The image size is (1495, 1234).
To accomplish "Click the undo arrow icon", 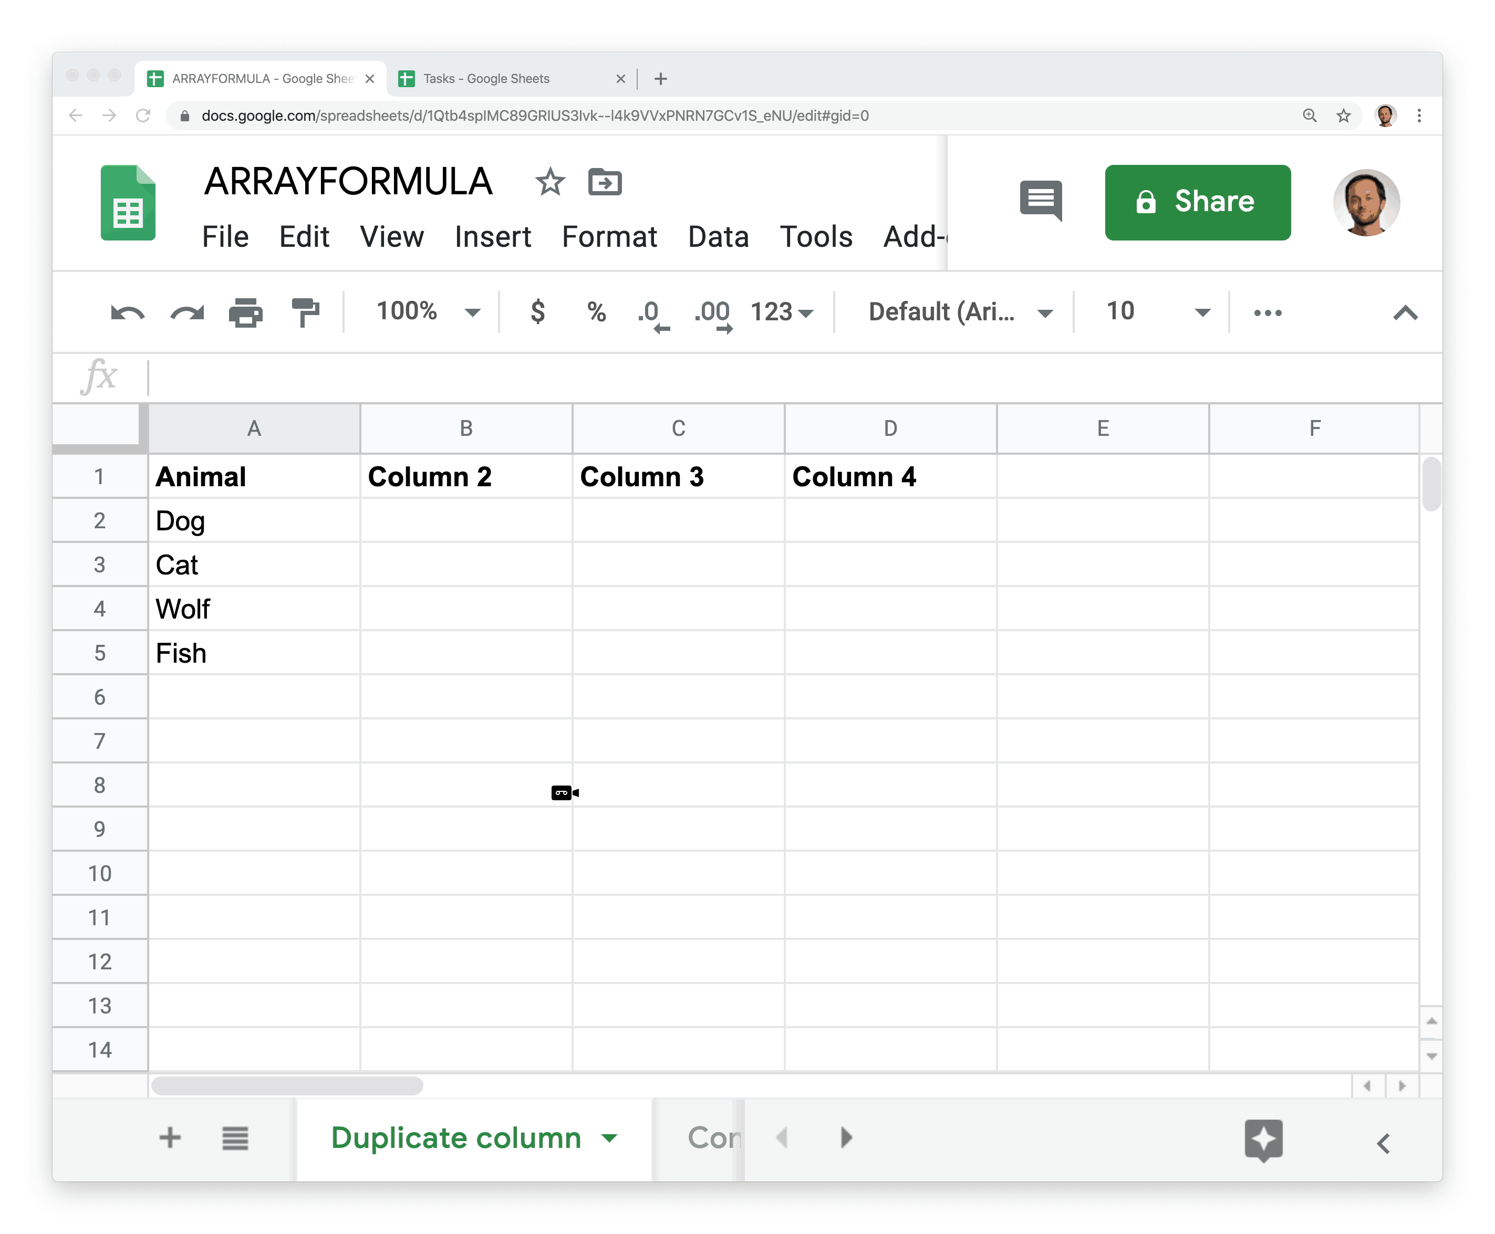I will pyautogui.click(x=128, y=313).
